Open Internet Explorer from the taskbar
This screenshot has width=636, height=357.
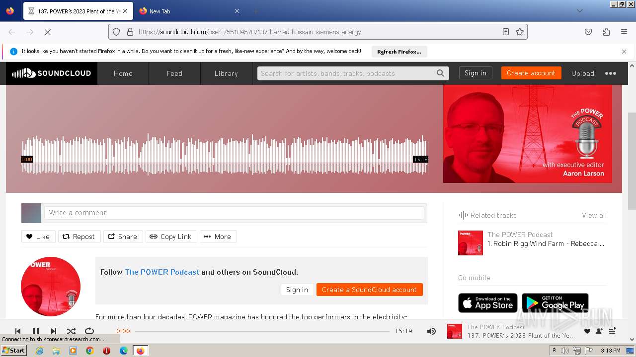coord(39,351)
